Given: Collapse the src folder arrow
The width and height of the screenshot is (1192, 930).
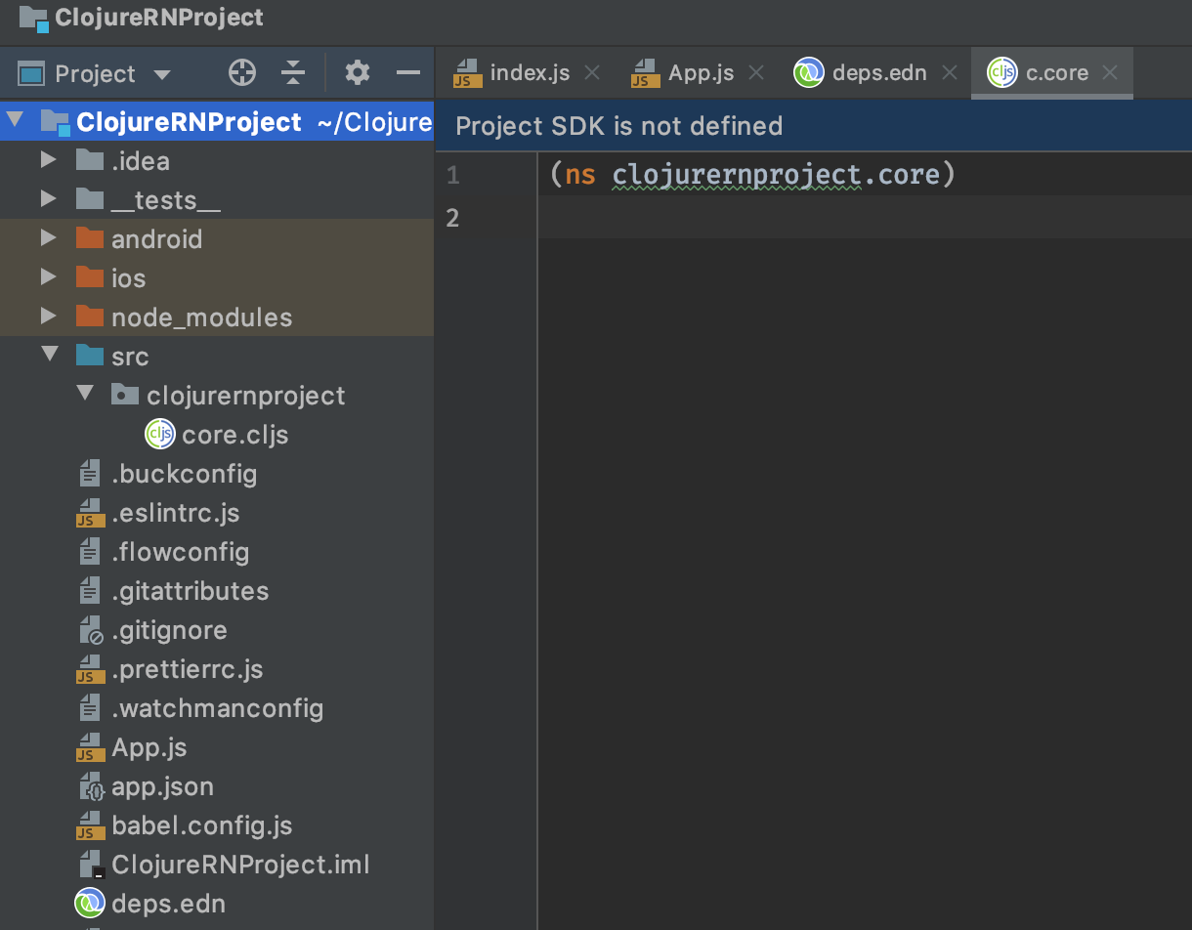Looking at the screenshot, I should [x=50, y=355].
